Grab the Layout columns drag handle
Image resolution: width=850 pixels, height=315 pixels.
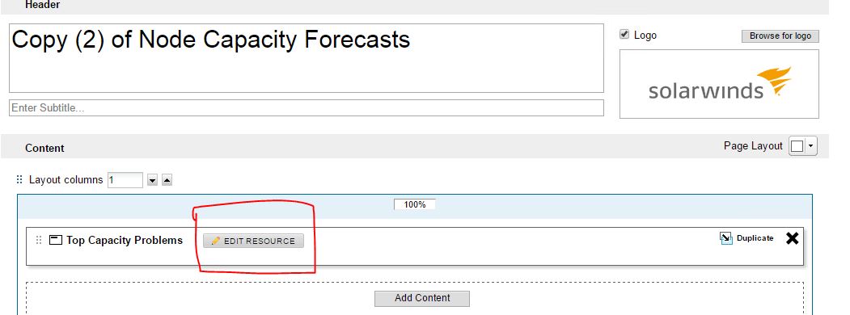[19, 179]
